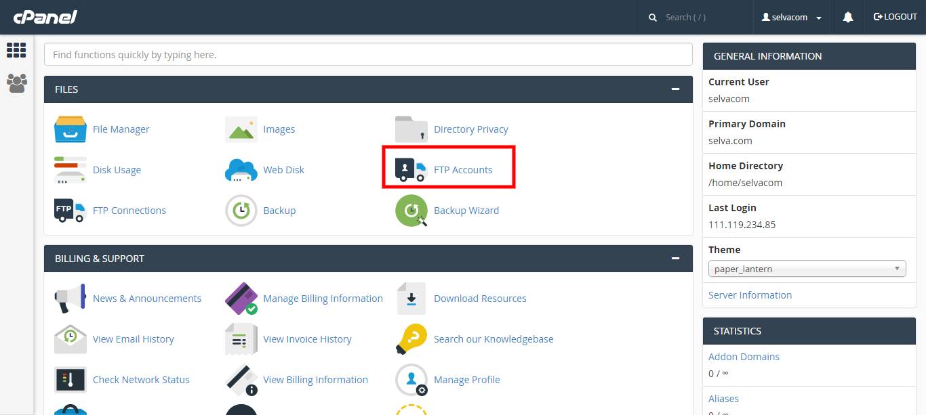Image resolution: width=926 pixels, height=415 pixels.
Task: Open the User Manager people icon in sidebar
Action: [x=16, y=83]
